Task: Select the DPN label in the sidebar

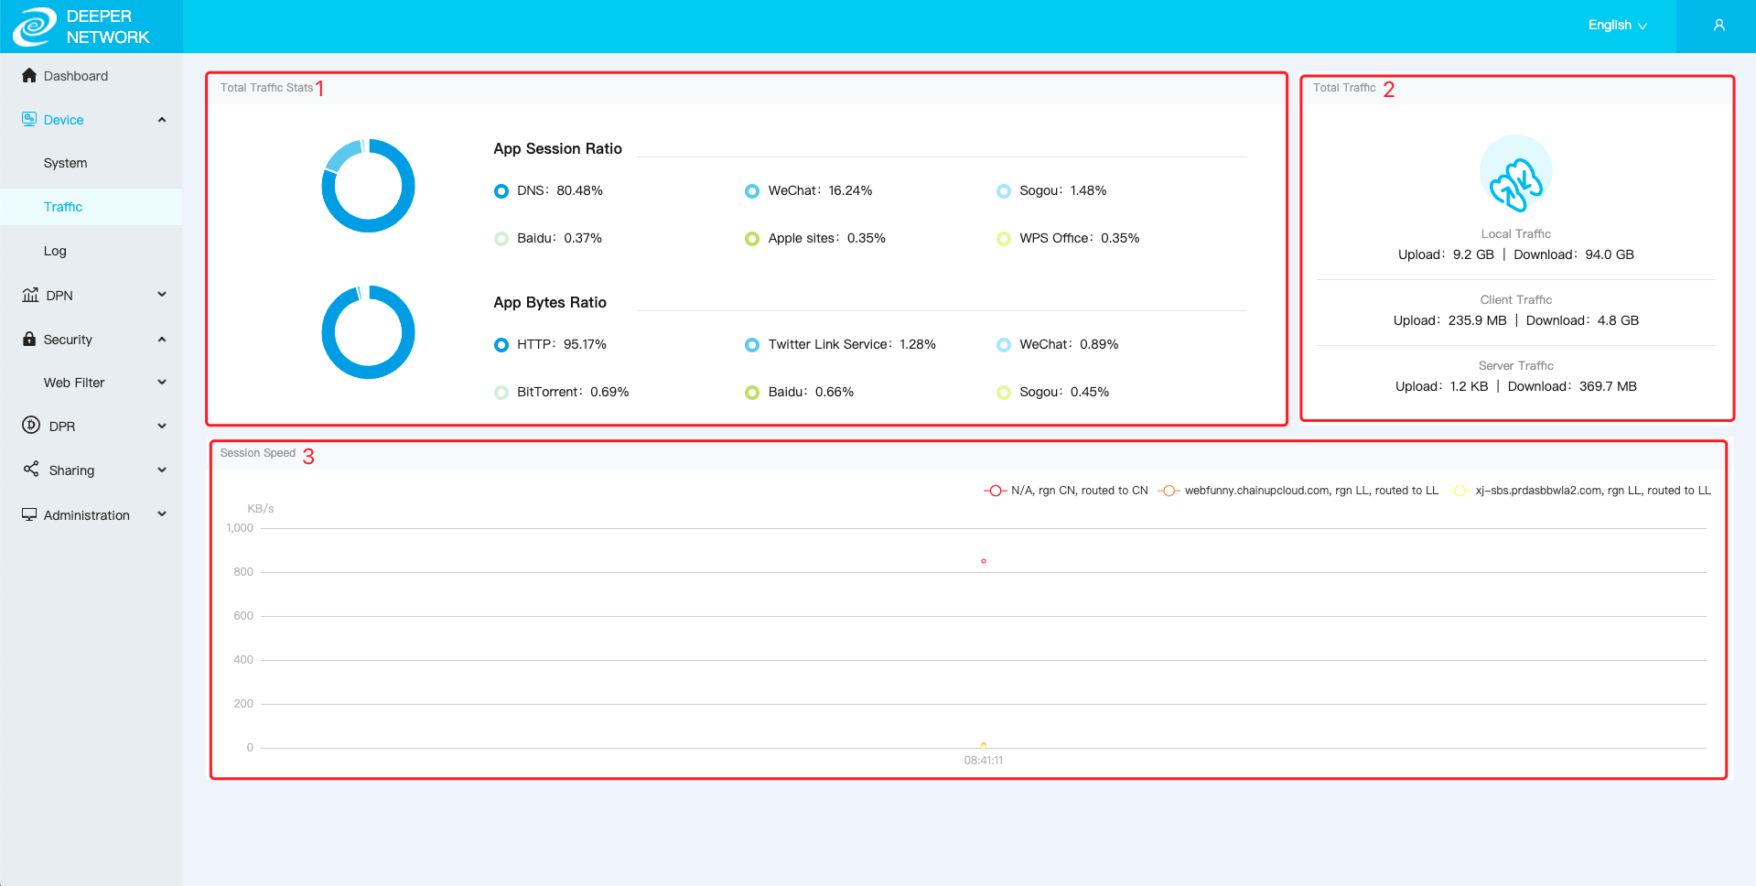Action: point(59,296)
